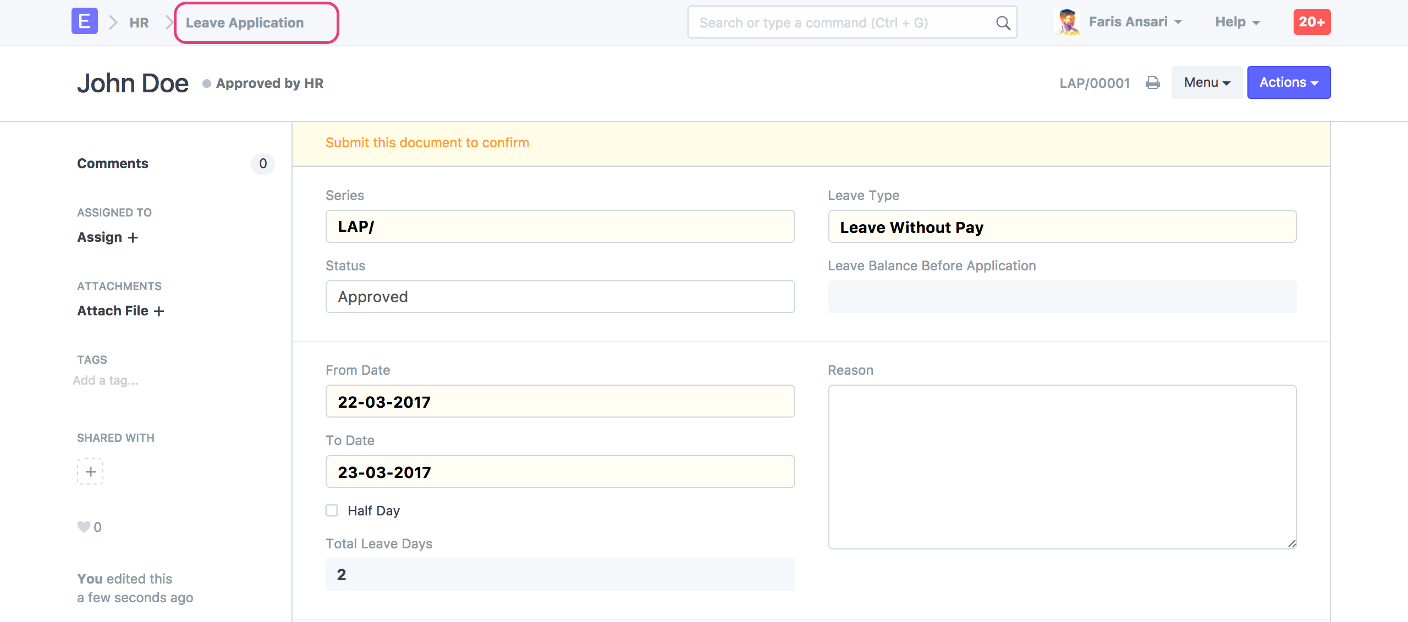Viewport: 1408px width, 622px height.
Task: Open the Help dropdown menu
Action: click(1237, 22)
